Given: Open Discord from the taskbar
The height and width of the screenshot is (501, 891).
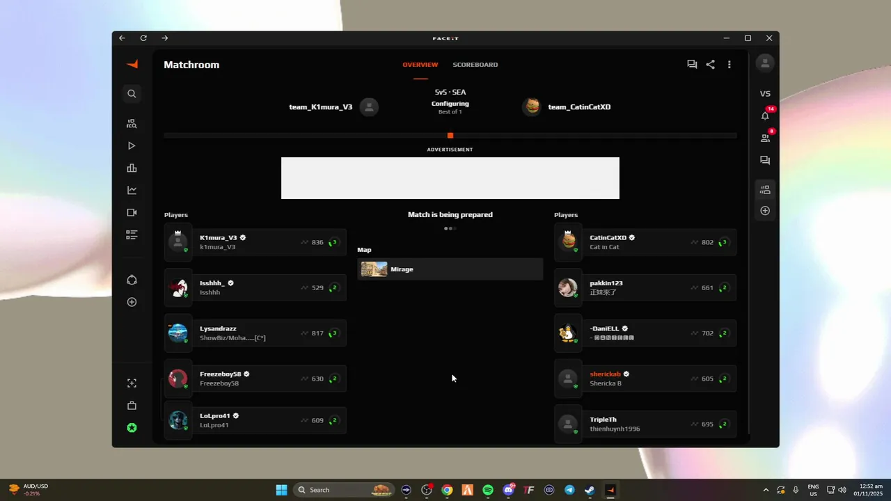Looking at the screenshot, I should coord(508,490).
